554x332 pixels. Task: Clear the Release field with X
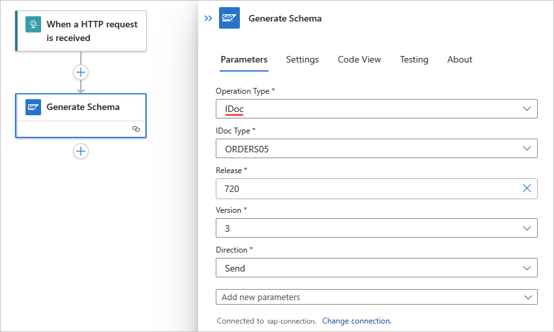coord(527,189)
